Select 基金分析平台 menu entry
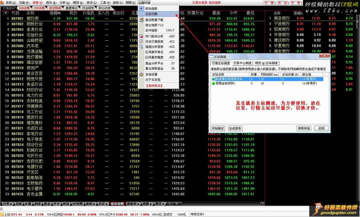 click(x=158, y=63)
